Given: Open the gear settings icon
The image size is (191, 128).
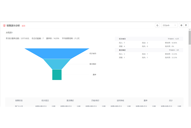Looking at the screenshot, I should coord(181,25).
